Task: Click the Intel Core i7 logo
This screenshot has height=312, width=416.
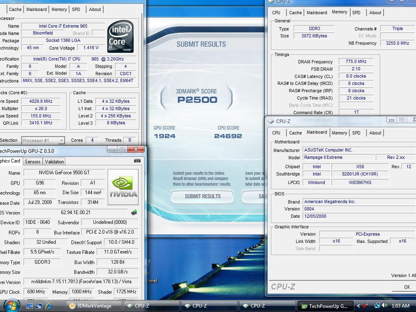Action: [120, 36]
